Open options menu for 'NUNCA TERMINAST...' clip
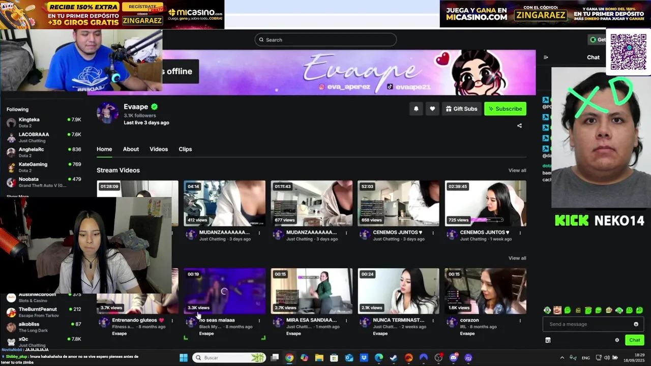The width and height of the screenshot is (651, 366). point(433,320)
